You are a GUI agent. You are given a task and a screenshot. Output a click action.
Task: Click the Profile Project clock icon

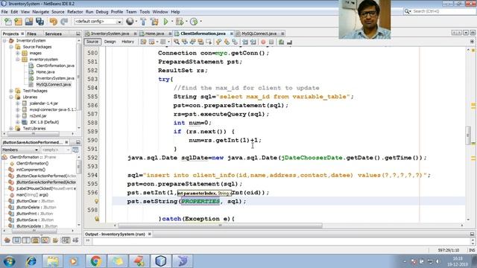point(194,22)
